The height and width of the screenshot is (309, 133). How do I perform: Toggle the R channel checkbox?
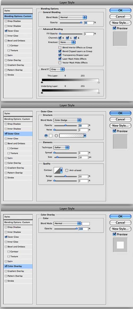coord(60,38)
